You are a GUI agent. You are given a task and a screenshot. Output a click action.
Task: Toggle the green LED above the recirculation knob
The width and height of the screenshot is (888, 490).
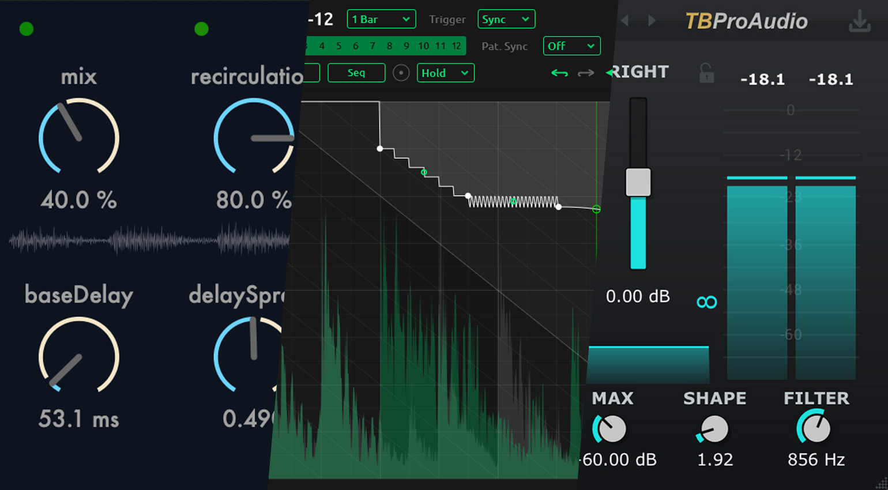[200, 29]
